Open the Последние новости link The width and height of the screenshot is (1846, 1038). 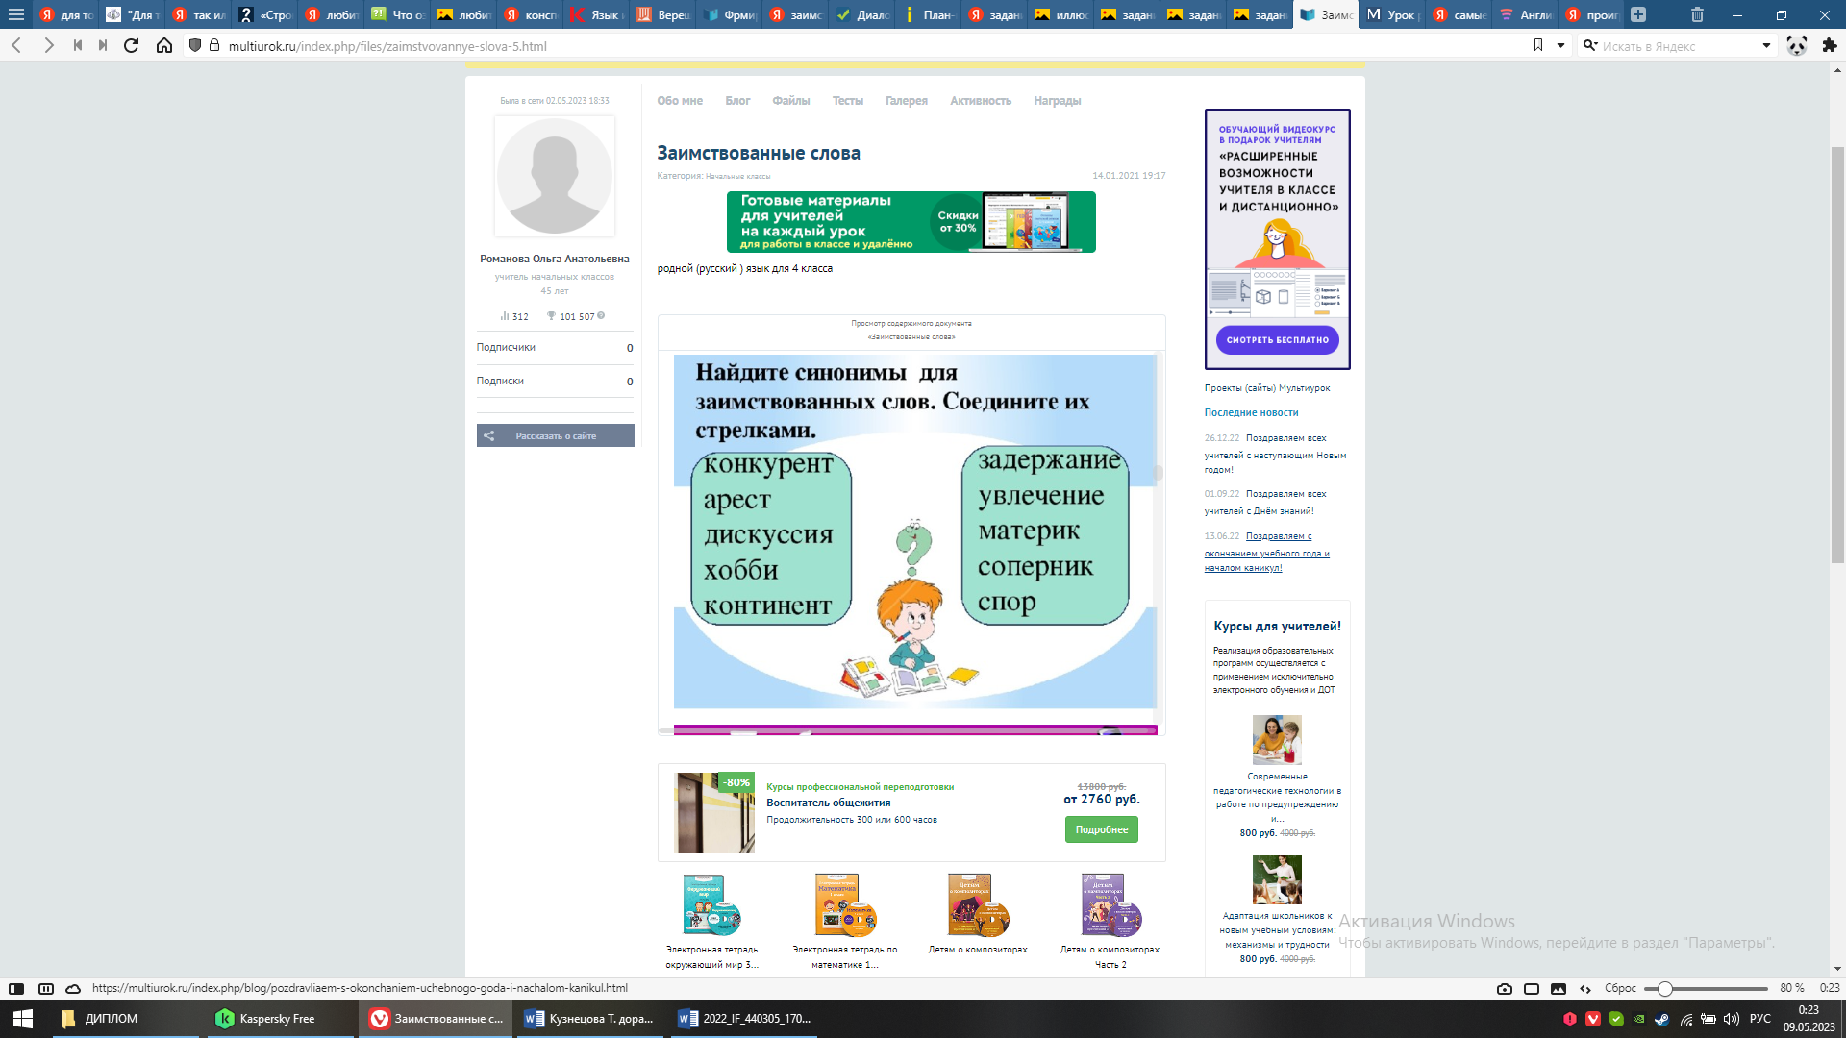1251,412
